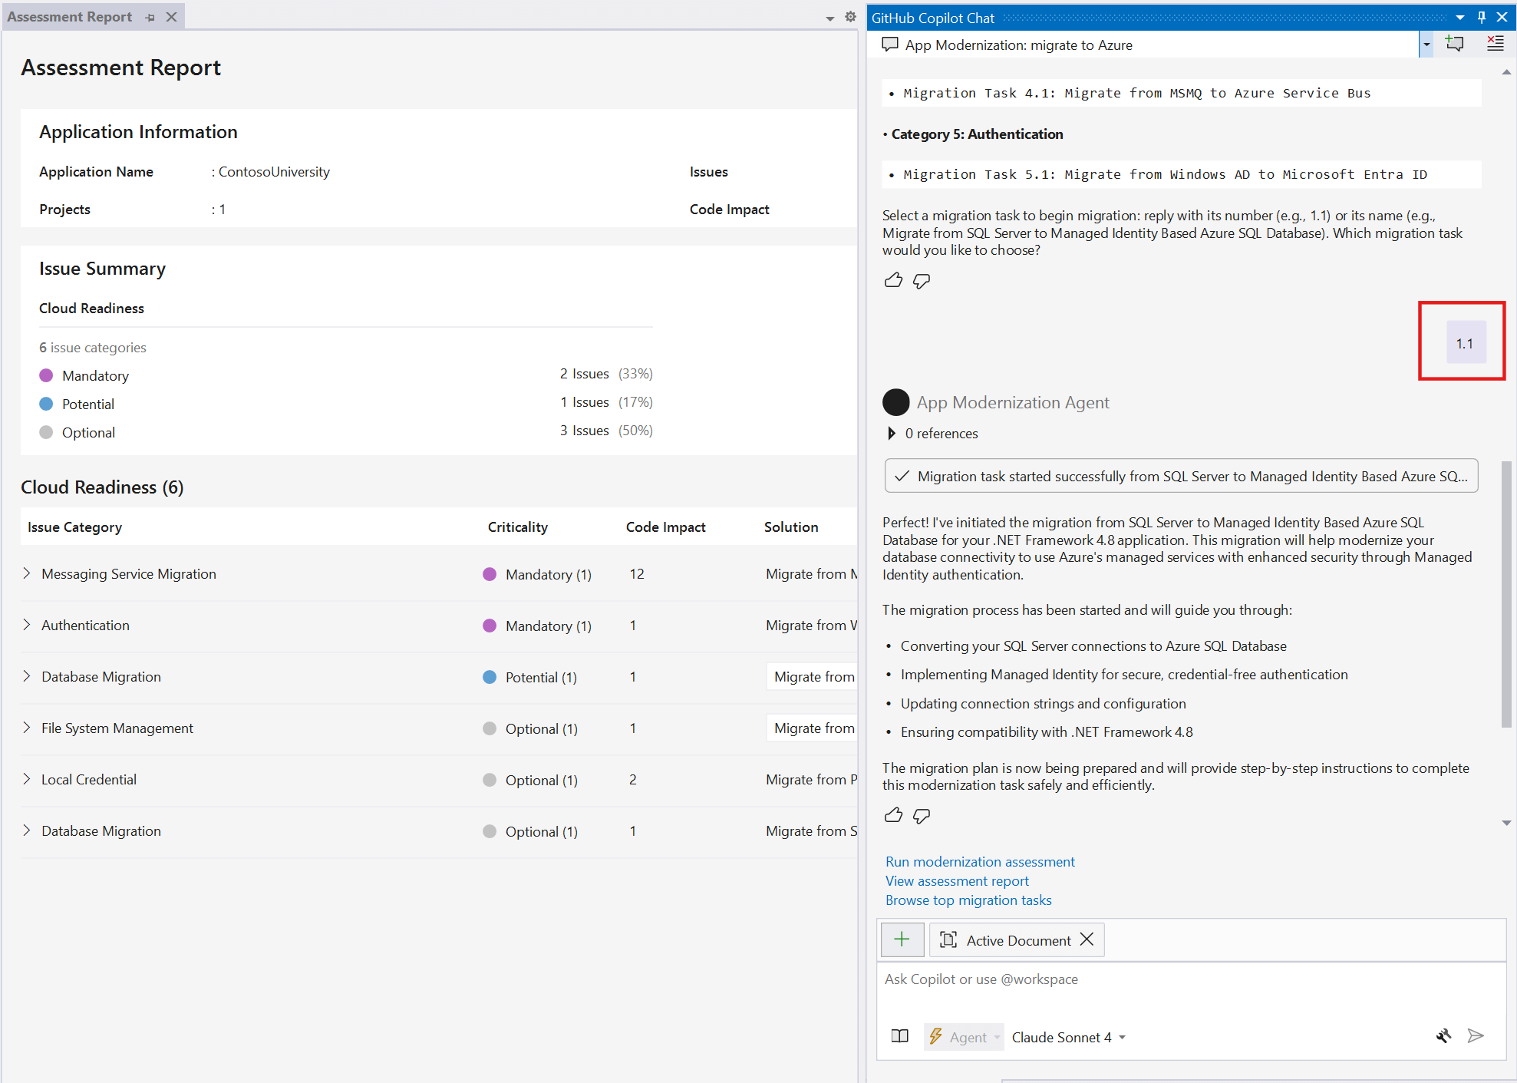The width and height of the screenshot is (1517, 1083).
Task: Give thumbs down on the migration response
Action: point(921,815)
